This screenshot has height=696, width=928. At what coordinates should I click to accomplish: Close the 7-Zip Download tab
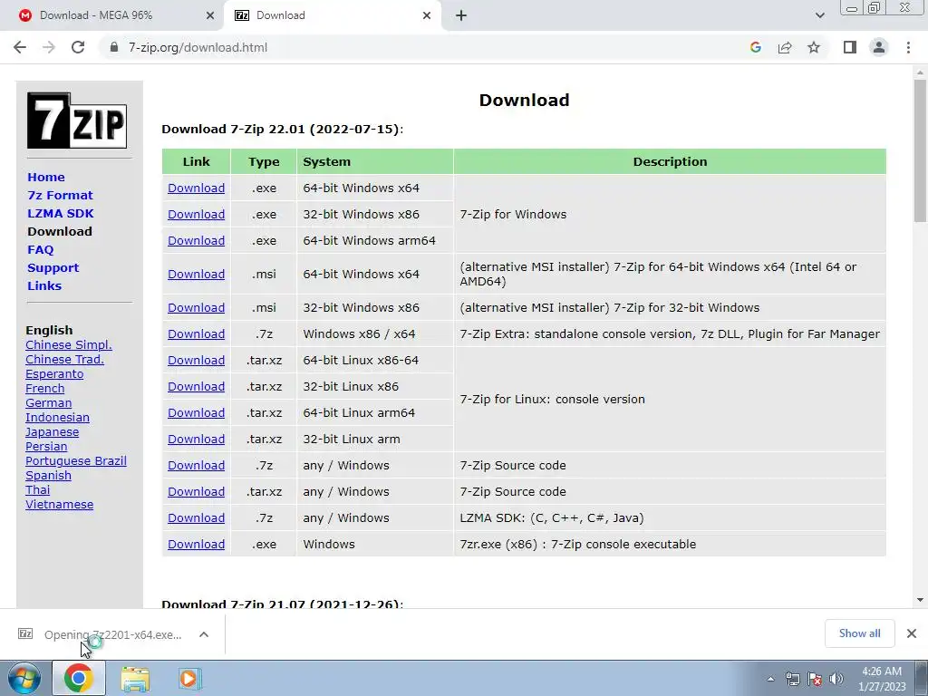[427, 15]
